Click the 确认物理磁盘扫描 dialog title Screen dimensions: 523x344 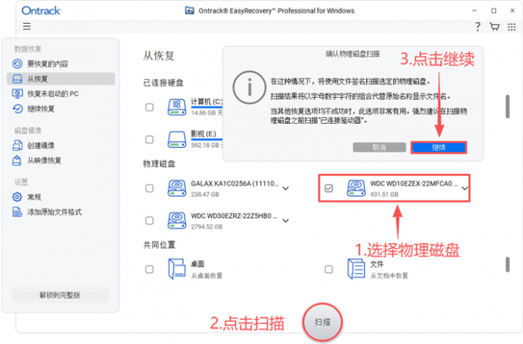pyautogui.click(x=352, y=54)
